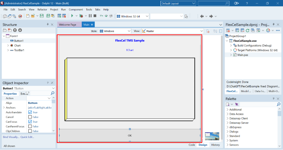Click the View Form toolbar icon
Viewport: 283px width, 150px height.
(x=10, y=16)
